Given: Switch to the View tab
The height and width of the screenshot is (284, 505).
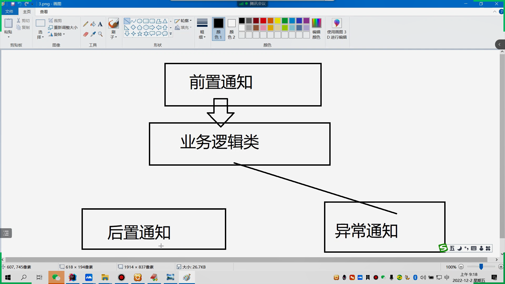Looking at the screenshot, I should pos(44,12).
